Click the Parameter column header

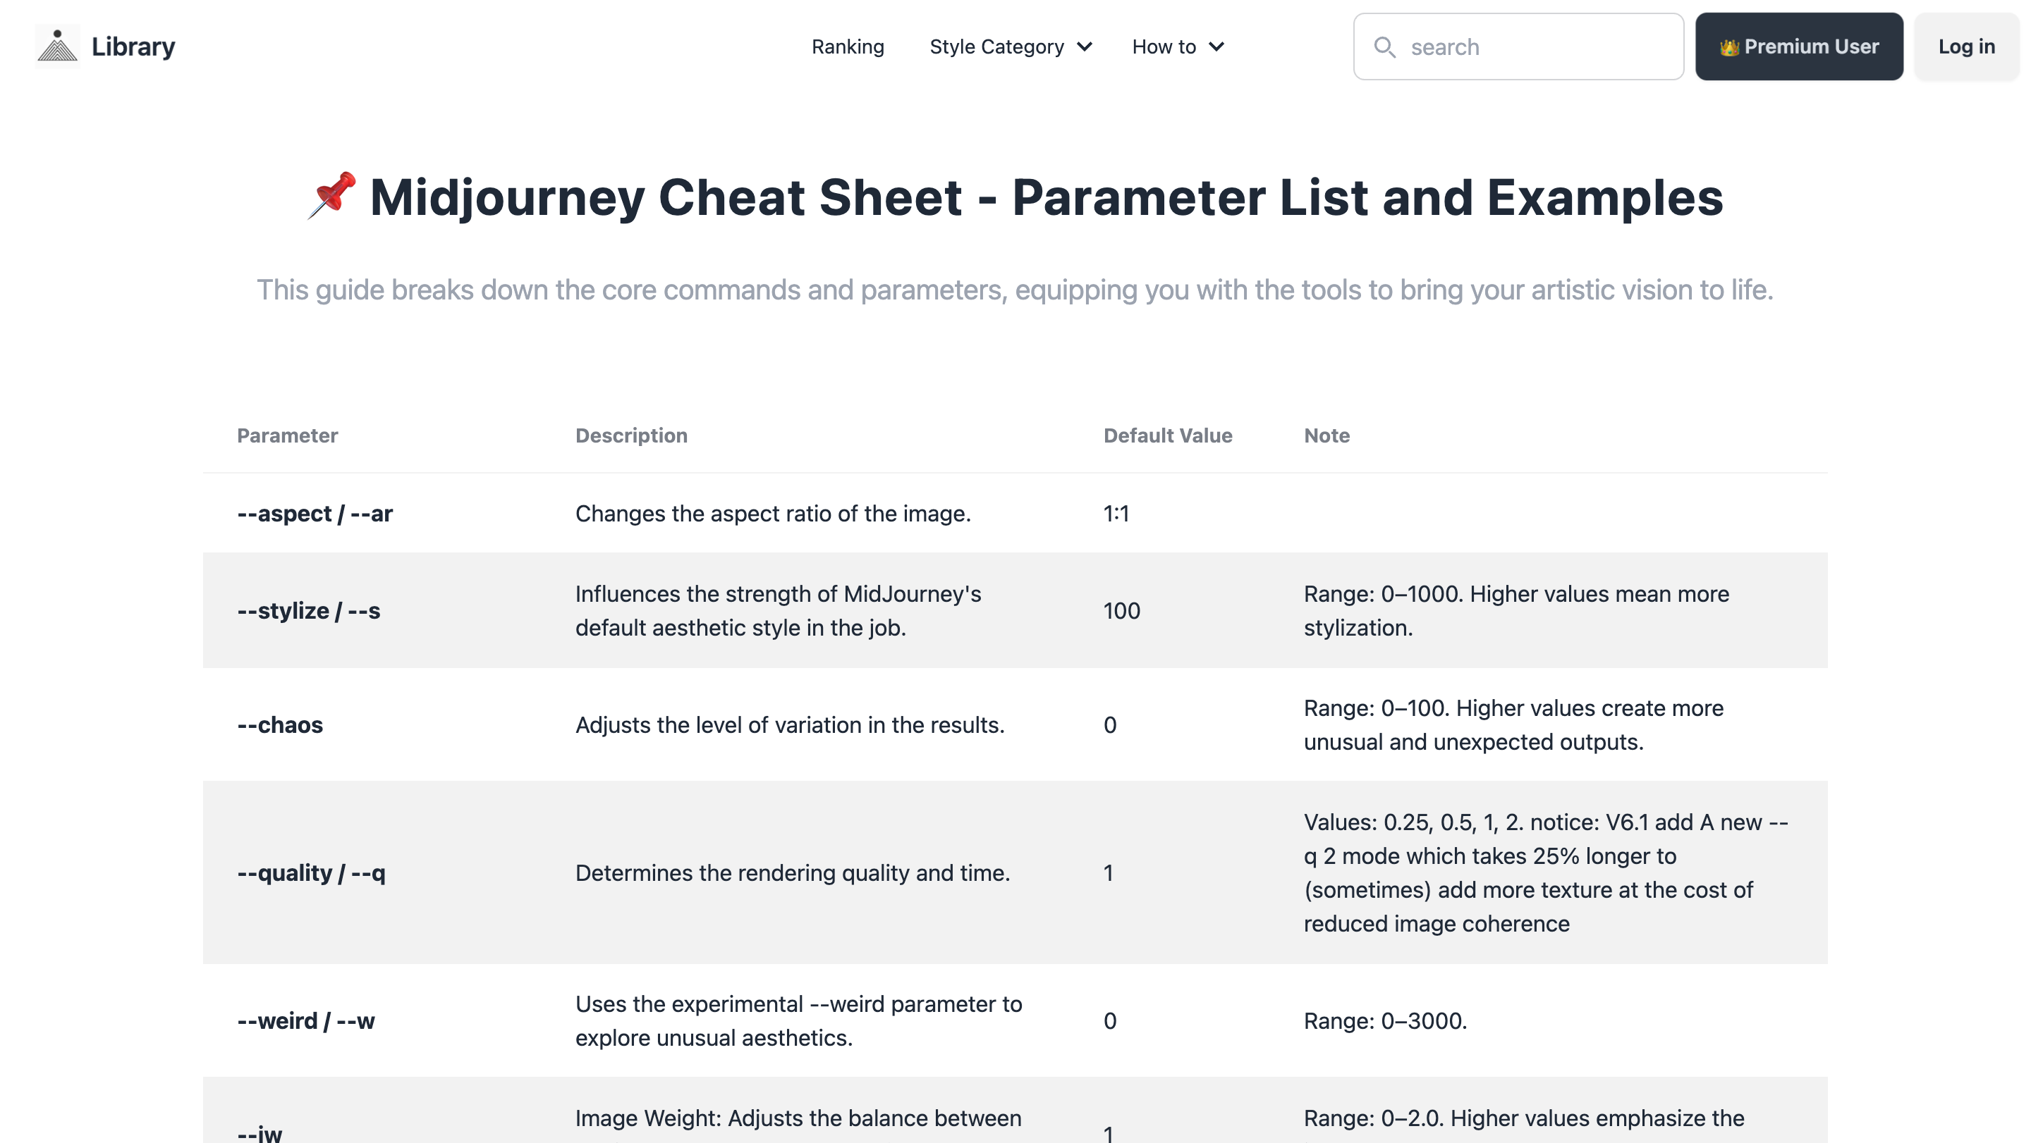click(287, 435)
